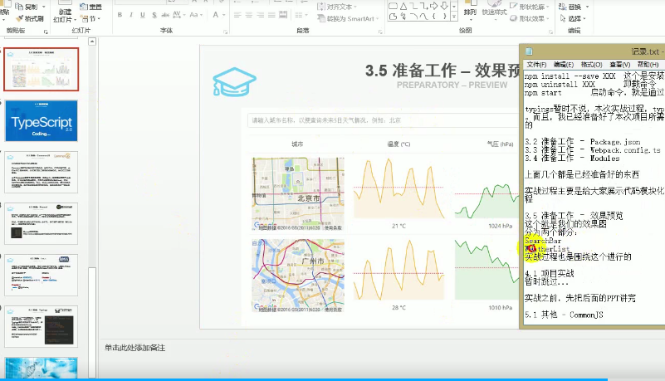Select the left brace shape
The height and width of the screenshot is (381, 665).
(434, 17)
